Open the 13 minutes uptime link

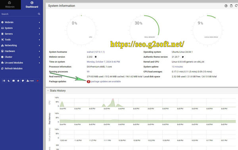(177, 67)
